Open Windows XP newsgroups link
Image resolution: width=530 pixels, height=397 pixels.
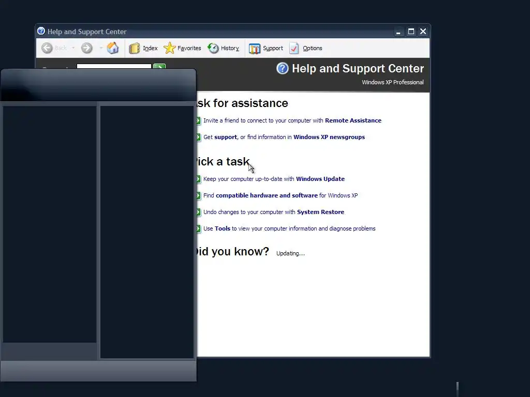tap(329, 137)
